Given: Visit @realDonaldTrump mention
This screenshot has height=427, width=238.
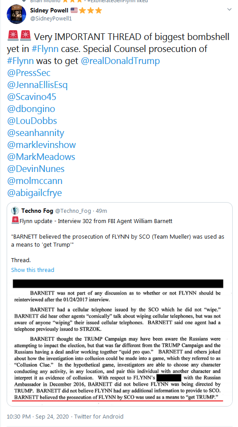Looking at the screenshot, I should click(x=120, y=60).
